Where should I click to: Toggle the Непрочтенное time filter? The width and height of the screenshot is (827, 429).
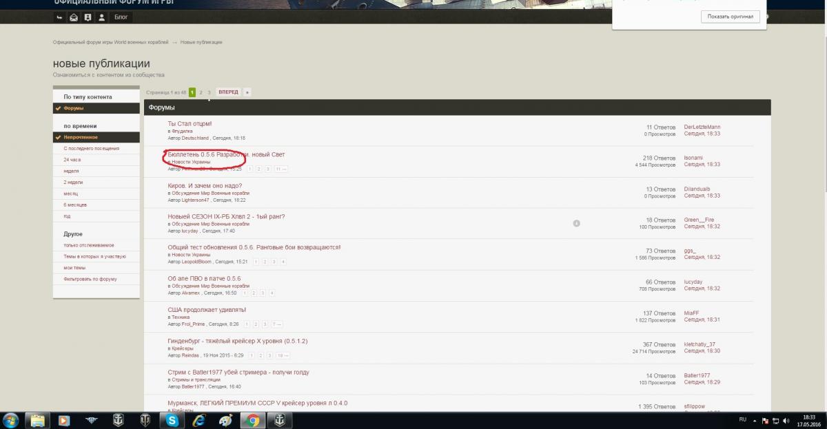coord(96,137)
